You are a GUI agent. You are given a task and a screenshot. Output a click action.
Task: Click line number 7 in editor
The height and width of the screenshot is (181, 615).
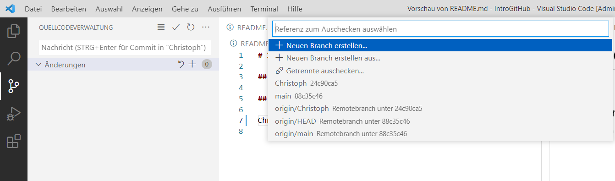click(241, 121)
